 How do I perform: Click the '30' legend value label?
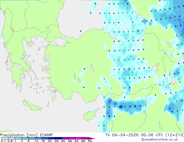click(x=63, y=141)
